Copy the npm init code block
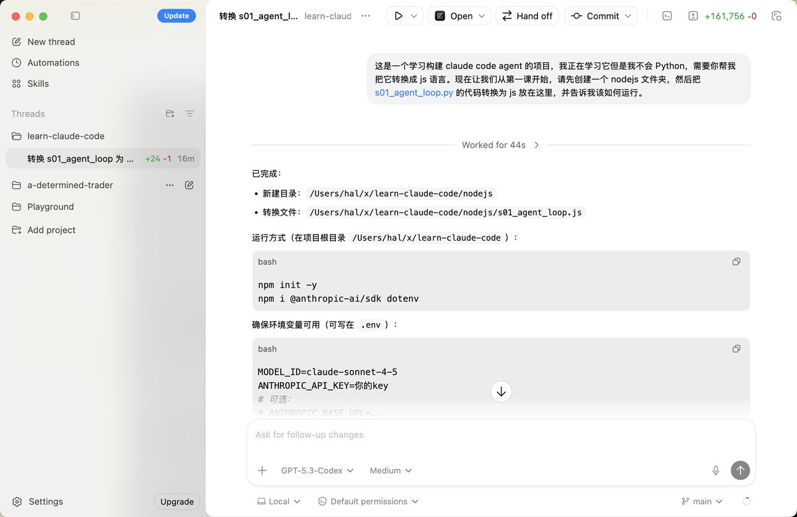 [736, 262]
